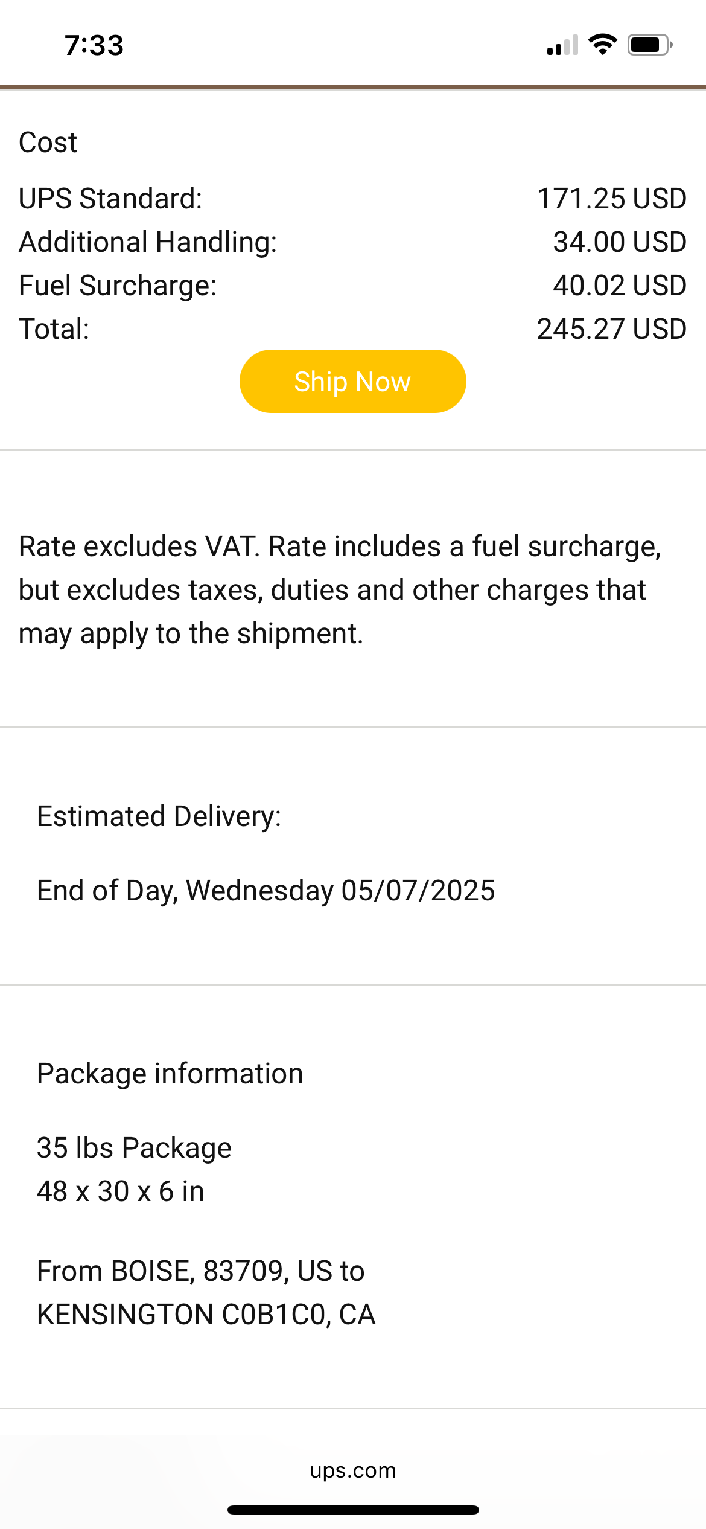Click the 245.27 USD total amount
Screen dimensions: 706x1529
click(611, 329)
